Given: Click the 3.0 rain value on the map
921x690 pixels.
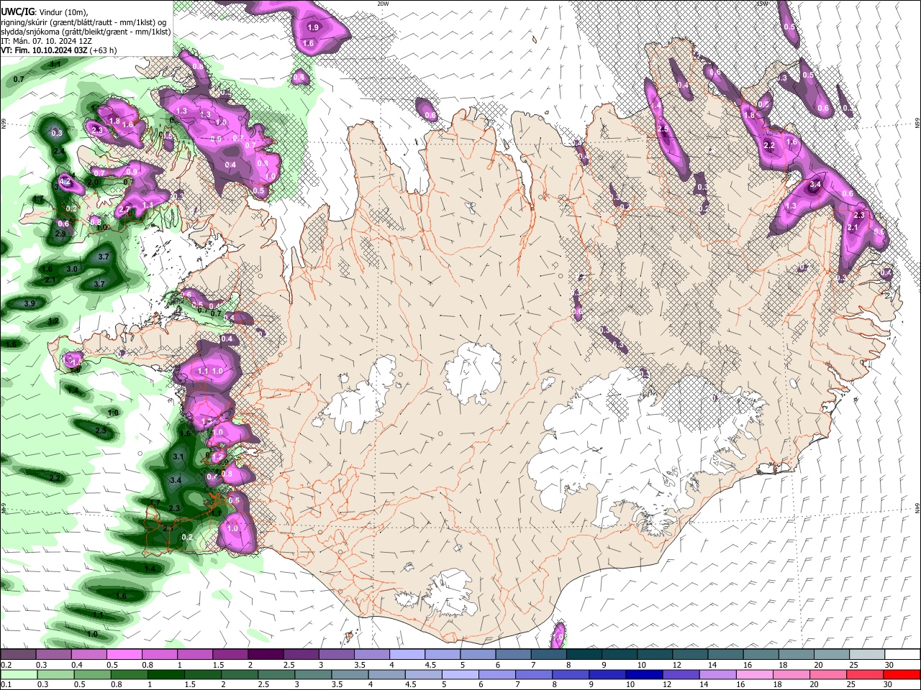Looking at the screenshot, I should [x=72, y=269].
